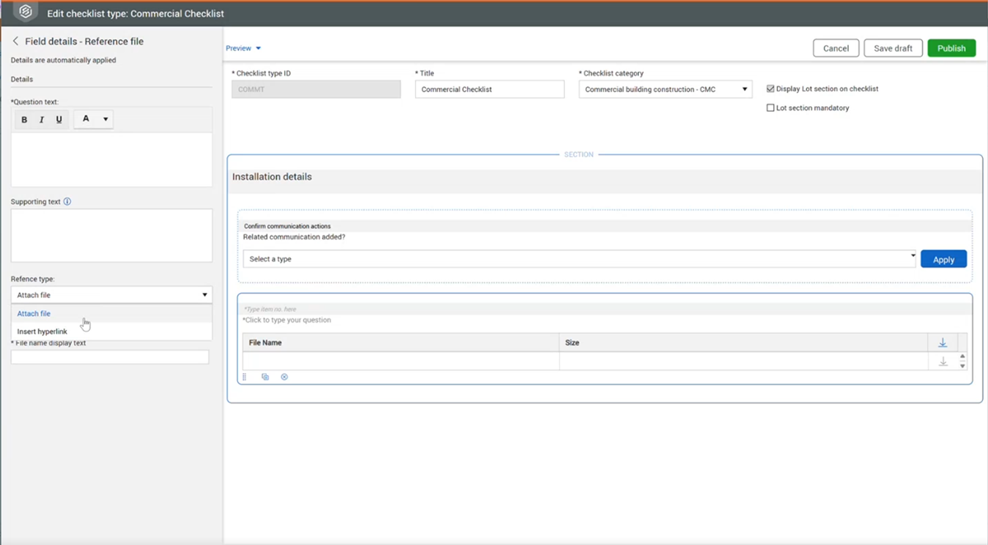Click the Bold formatting icon
This screenshot has width=988, height=545.
(x=24, y=120)
